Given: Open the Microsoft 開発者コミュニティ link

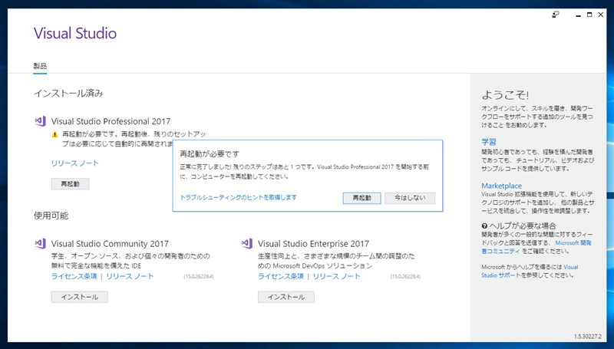Looking at the screenshot, I should click(536, 247).
